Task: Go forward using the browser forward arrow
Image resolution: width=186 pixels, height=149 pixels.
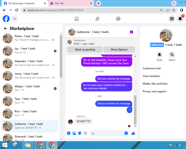Action: (10, 10)
